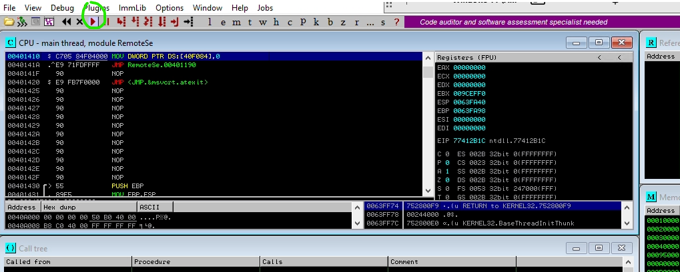Click the ASCII column header in dump
This screenshot has width=680, height=272.
(155, 207)
